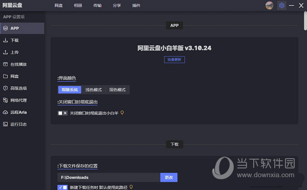The height and width of the screenshot is (190, 307).
Task: Toggle 关闭窗口时彻底退出小白羊 switch
Action: [63, 113]
